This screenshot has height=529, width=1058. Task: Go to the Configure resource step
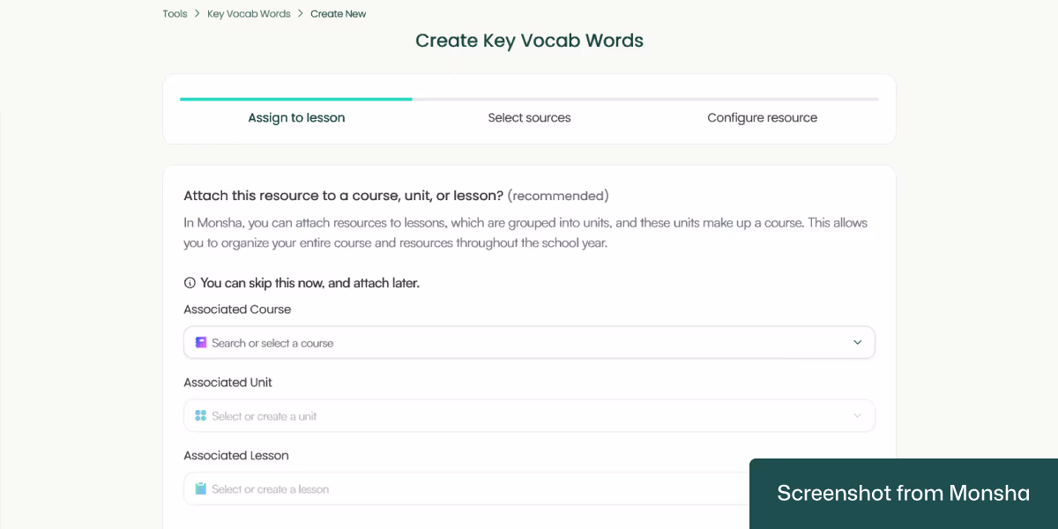[762, 117]
